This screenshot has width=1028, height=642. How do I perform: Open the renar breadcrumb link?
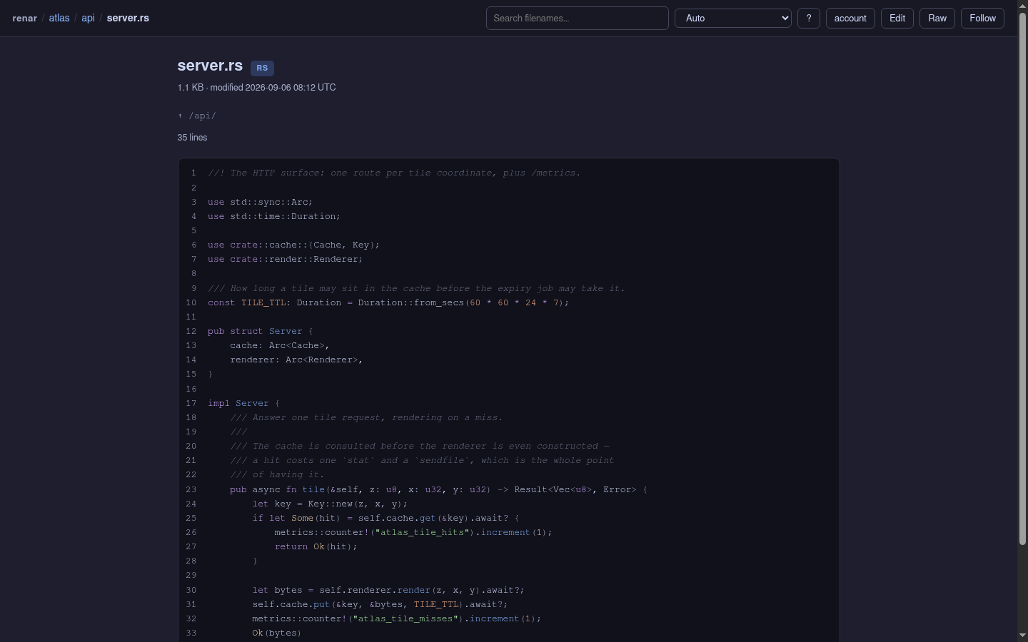24,18
